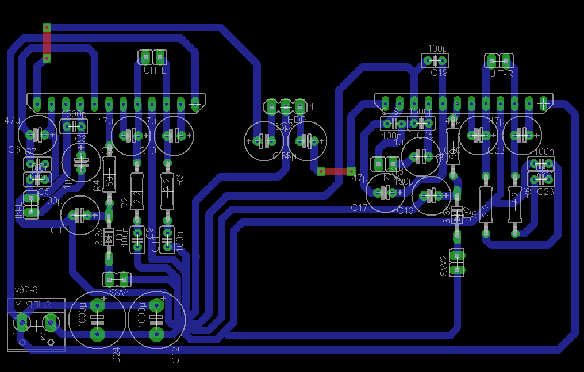Select 1000µ capacitor C12
The width and height of the screenshot is (584, 372).
point(156,320)
